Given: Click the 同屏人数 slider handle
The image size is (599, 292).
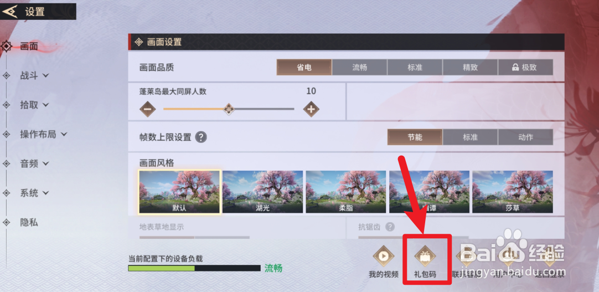Looking at the screenshot, I should (x=229, y=109).
